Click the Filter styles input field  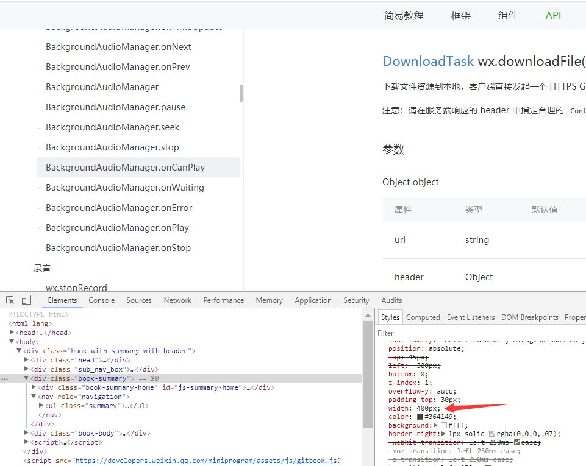pos(481,333)
